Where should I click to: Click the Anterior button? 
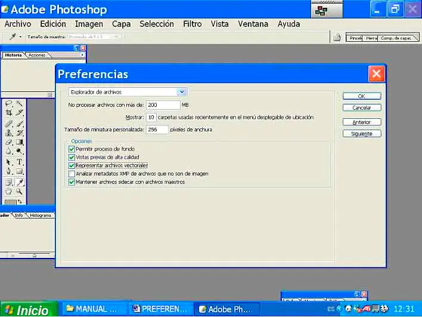tap(362, 122)
